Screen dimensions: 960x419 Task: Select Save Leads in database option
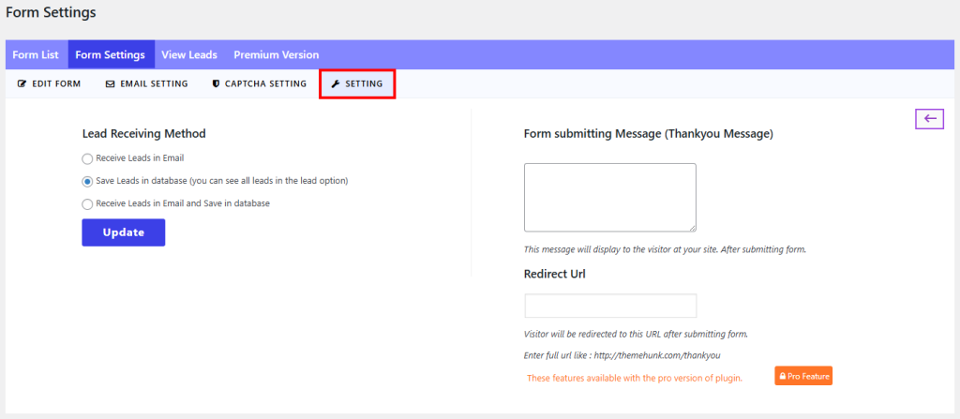pyautogui.click(x=87, y=181)
